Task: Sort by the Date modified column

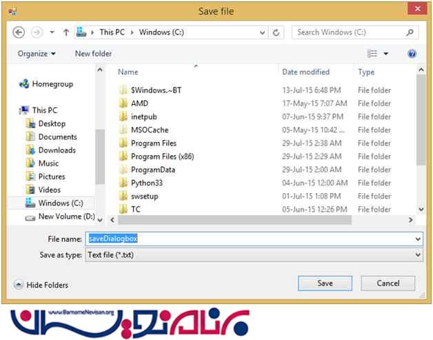Action: click(x=305, y=72)
